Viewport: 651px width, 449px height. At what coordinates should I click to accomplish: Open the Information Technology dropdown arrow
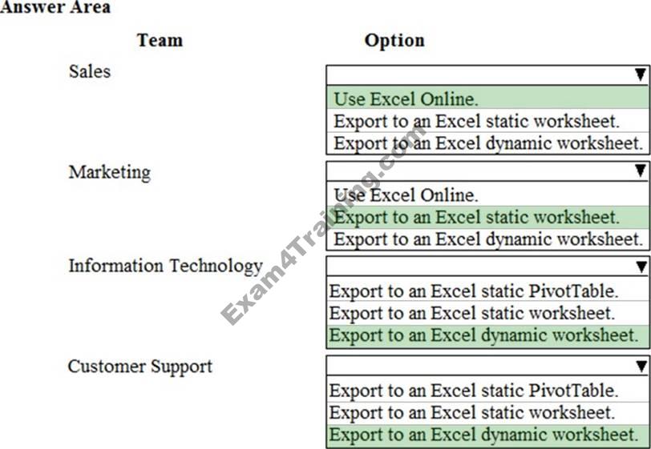point(640,267)
